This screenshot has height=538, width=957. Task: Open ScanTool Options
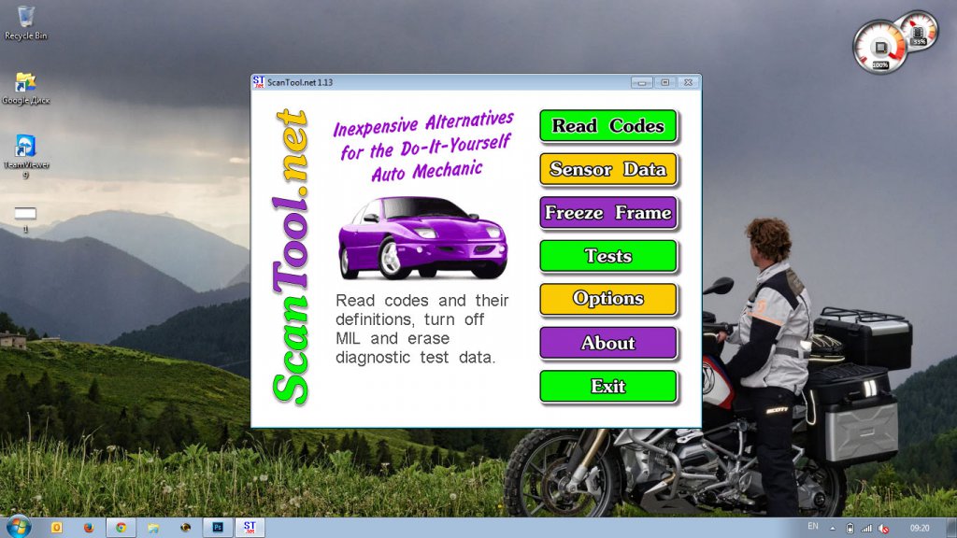click(607, 299)
